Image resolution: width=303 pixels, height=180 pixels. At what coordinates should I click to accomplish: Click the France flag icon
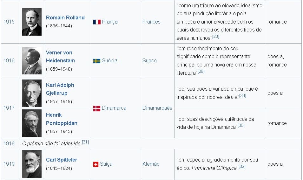click(97, 22)
